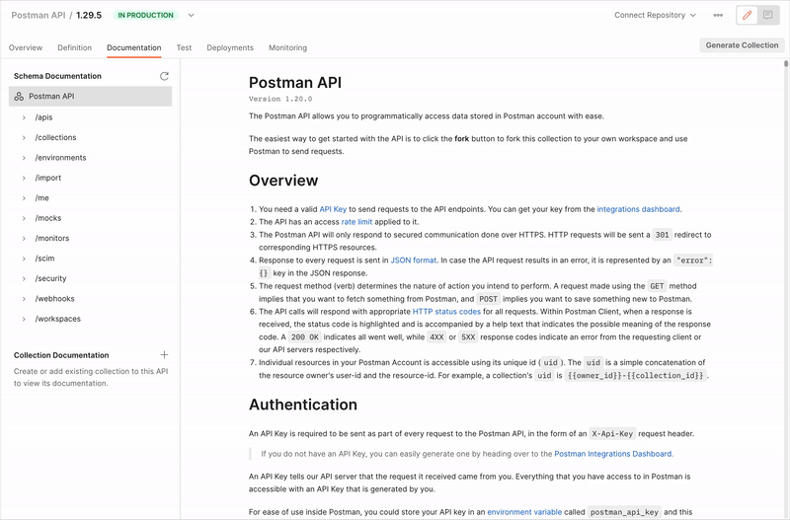
Task: Expand the /webhooks folder
Action: [x=24, y=299]
